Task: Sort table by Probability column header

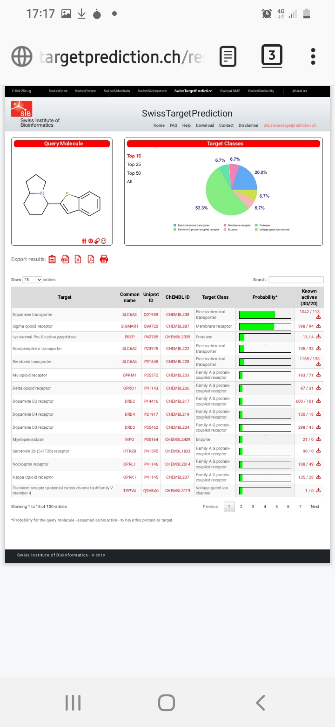Action: pyautogui.click(x=265, y=297)
